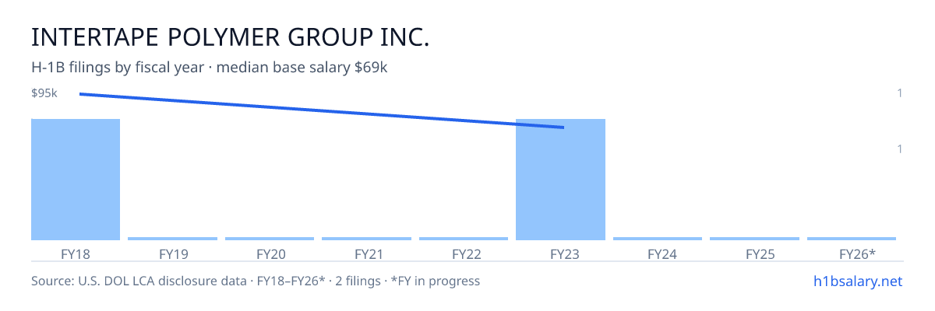Click the subtitle with median base salary $69k

(x=210, y=68)
